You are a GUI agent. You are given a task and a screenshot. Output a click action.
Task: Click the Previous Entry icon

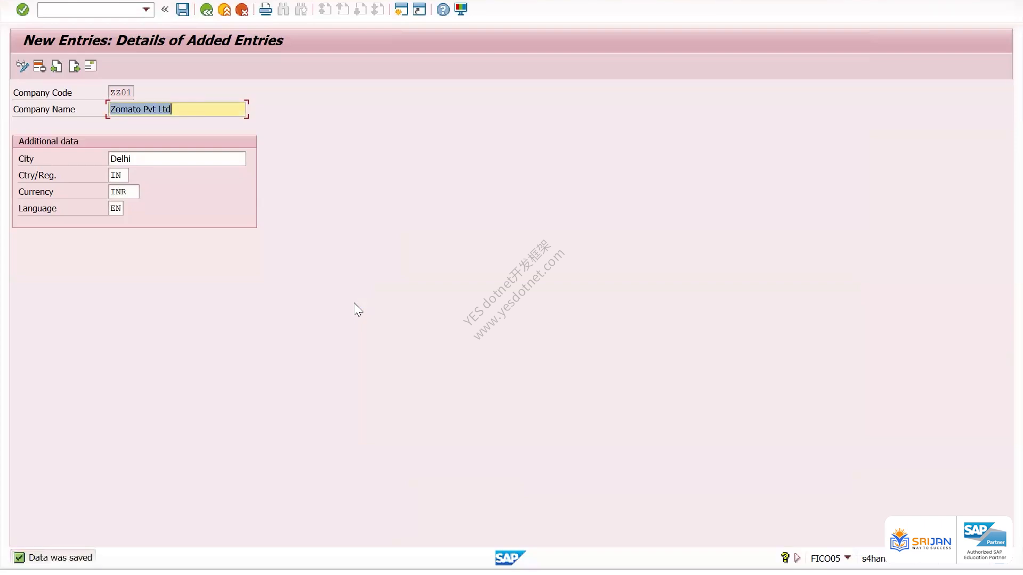pos(56,66)
